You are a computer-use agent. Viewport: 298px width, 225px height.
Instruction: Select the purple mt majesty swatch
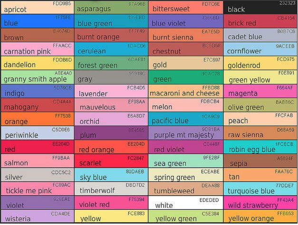[x=185, y=133]
